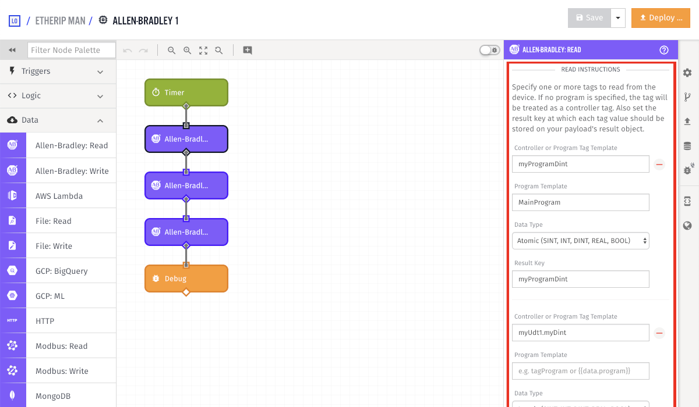
Task: Click the Losant LO logo icon
Action: coord(15,21)
